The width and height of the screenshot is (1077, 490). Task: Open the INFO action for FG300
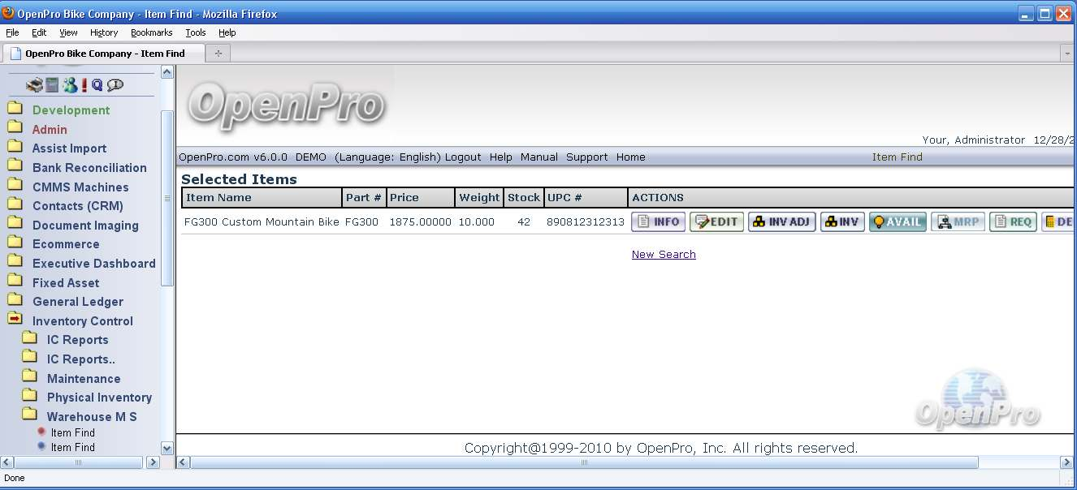658,222
